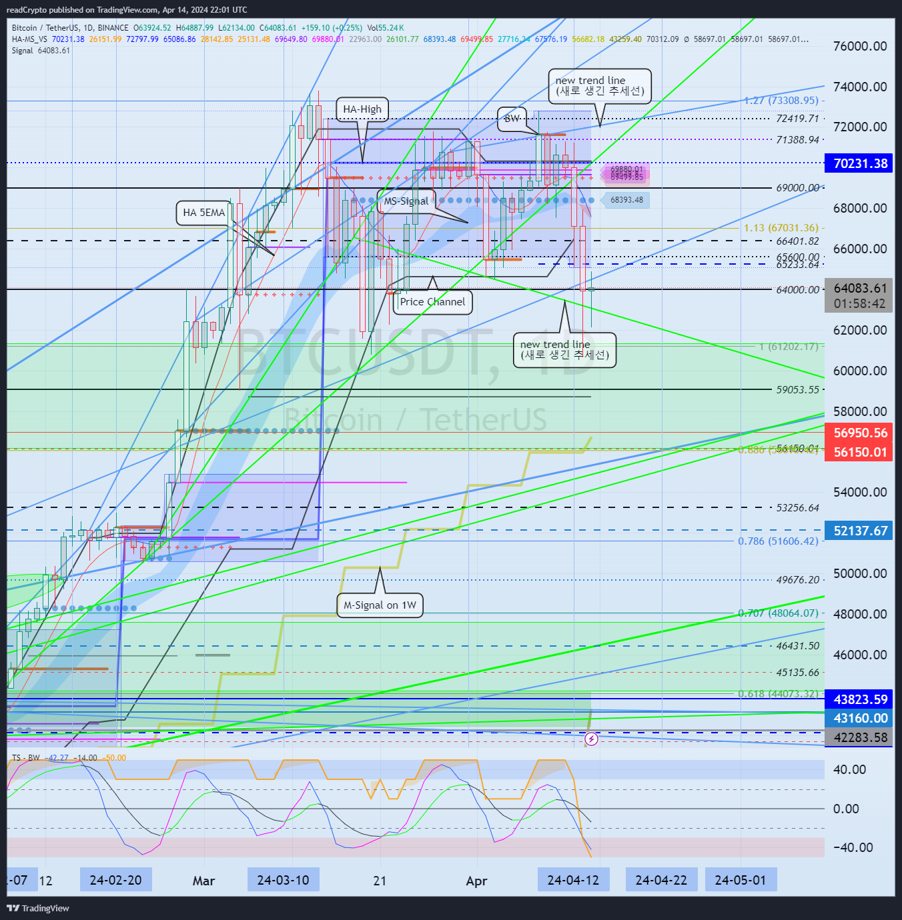This screenshot has height=920, width=902.
Task: Click the HA-MS_VS indicator legend
Action: pyautogui.click(x=29, y=39)
